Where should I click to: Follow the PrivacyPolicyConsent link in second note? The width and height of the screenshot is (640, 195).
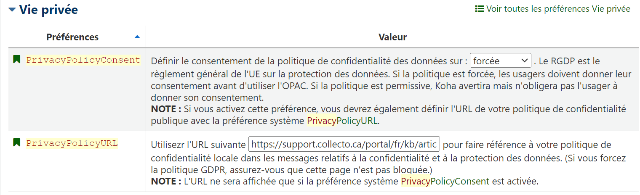tap(445, 182)
